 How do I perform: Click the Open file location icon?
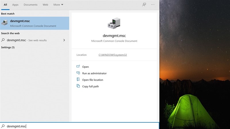(78, 80)
